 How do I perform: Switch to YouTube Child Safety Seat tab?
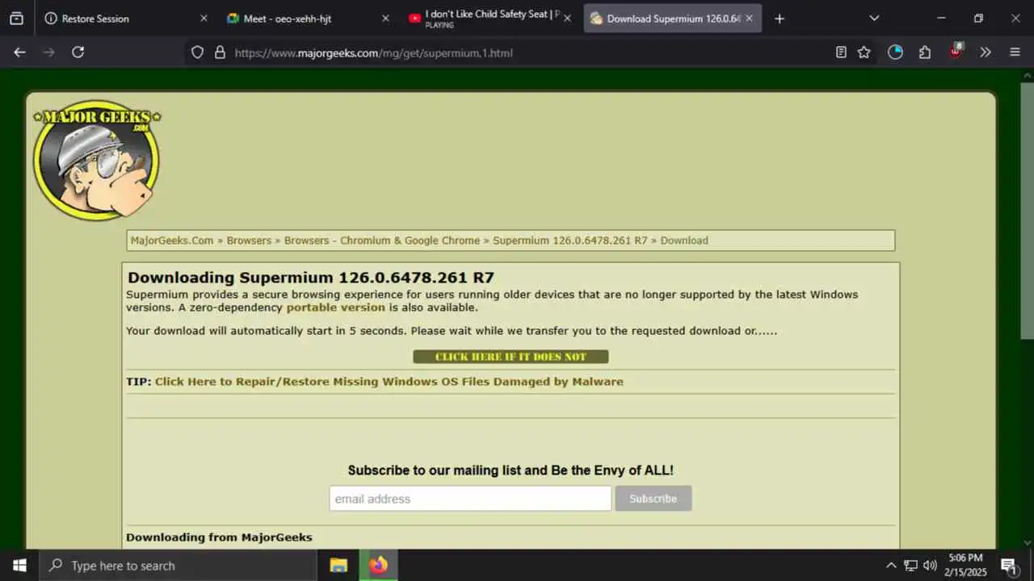(490, 18)
